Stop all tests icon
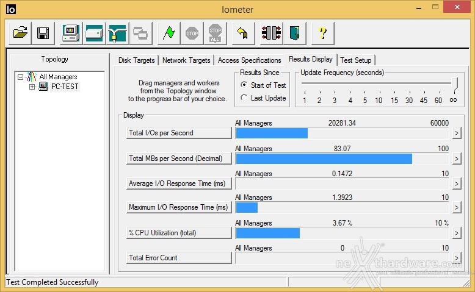 coord(215,33)
